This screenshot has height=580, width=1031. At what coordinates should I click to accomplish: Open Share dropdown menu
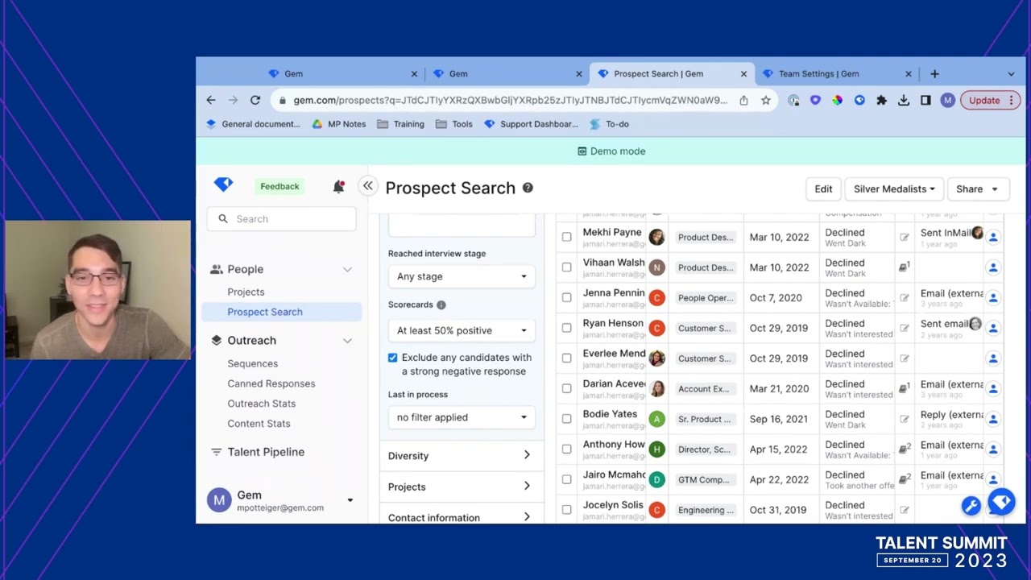pos(977,188)
